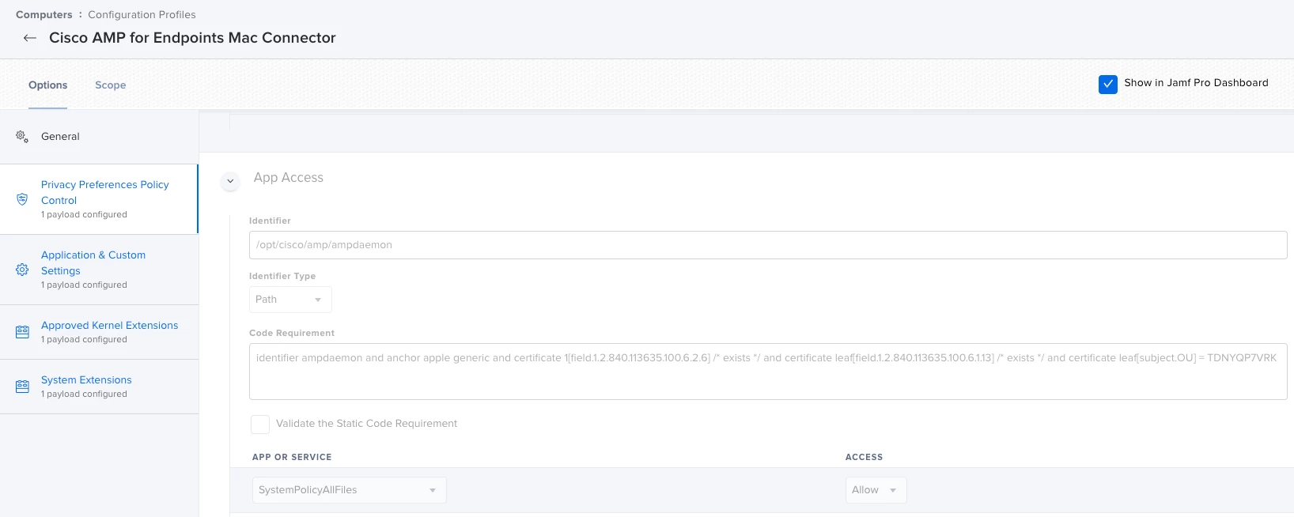
Task: Click the Show in Jamf Pro Dashboard label
Action: pos(1196,83)
